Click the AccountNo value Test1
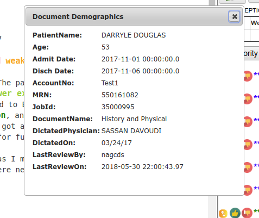This screenshot has width=259, height=218. click(110, 83)
